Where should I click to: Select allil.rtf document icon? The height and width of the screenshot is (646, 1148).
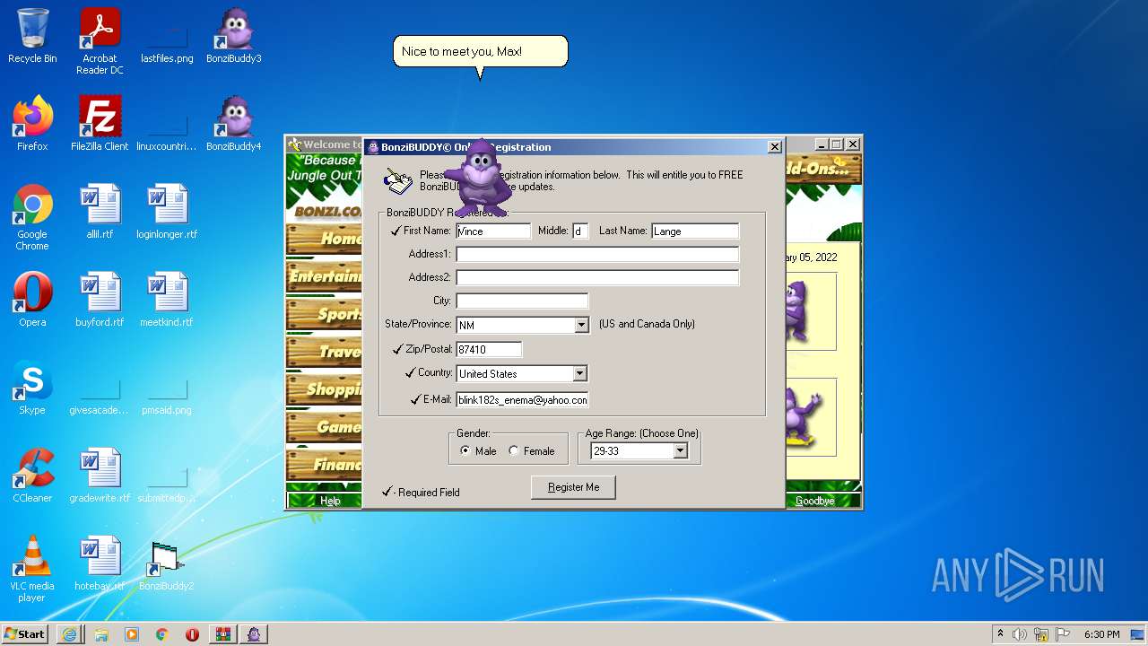tap(100, 212)
